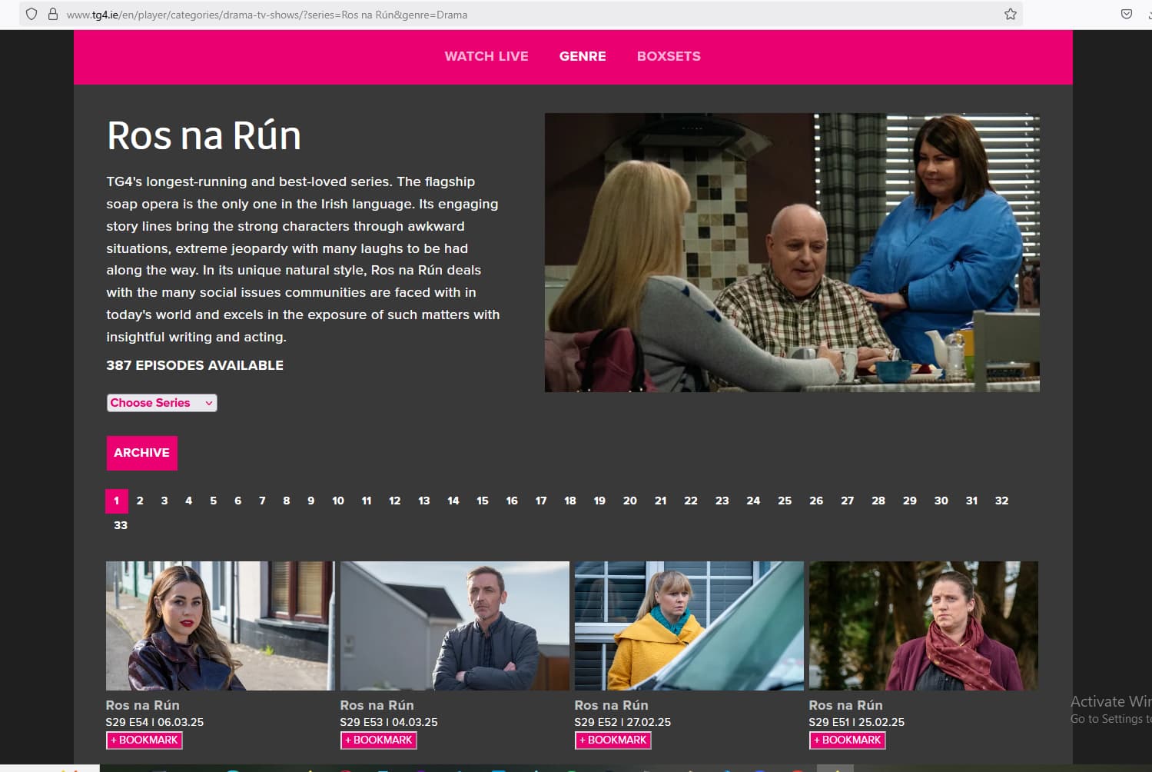Click the Ros na Rún title above S29 E52
This screenshot has width=1152, height=772.
[612, 705]
